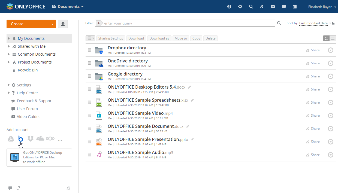Screen dimensions: 338x193
Task: Open the select-all checkbox dropdown
Action: click(x=93, y=38)
